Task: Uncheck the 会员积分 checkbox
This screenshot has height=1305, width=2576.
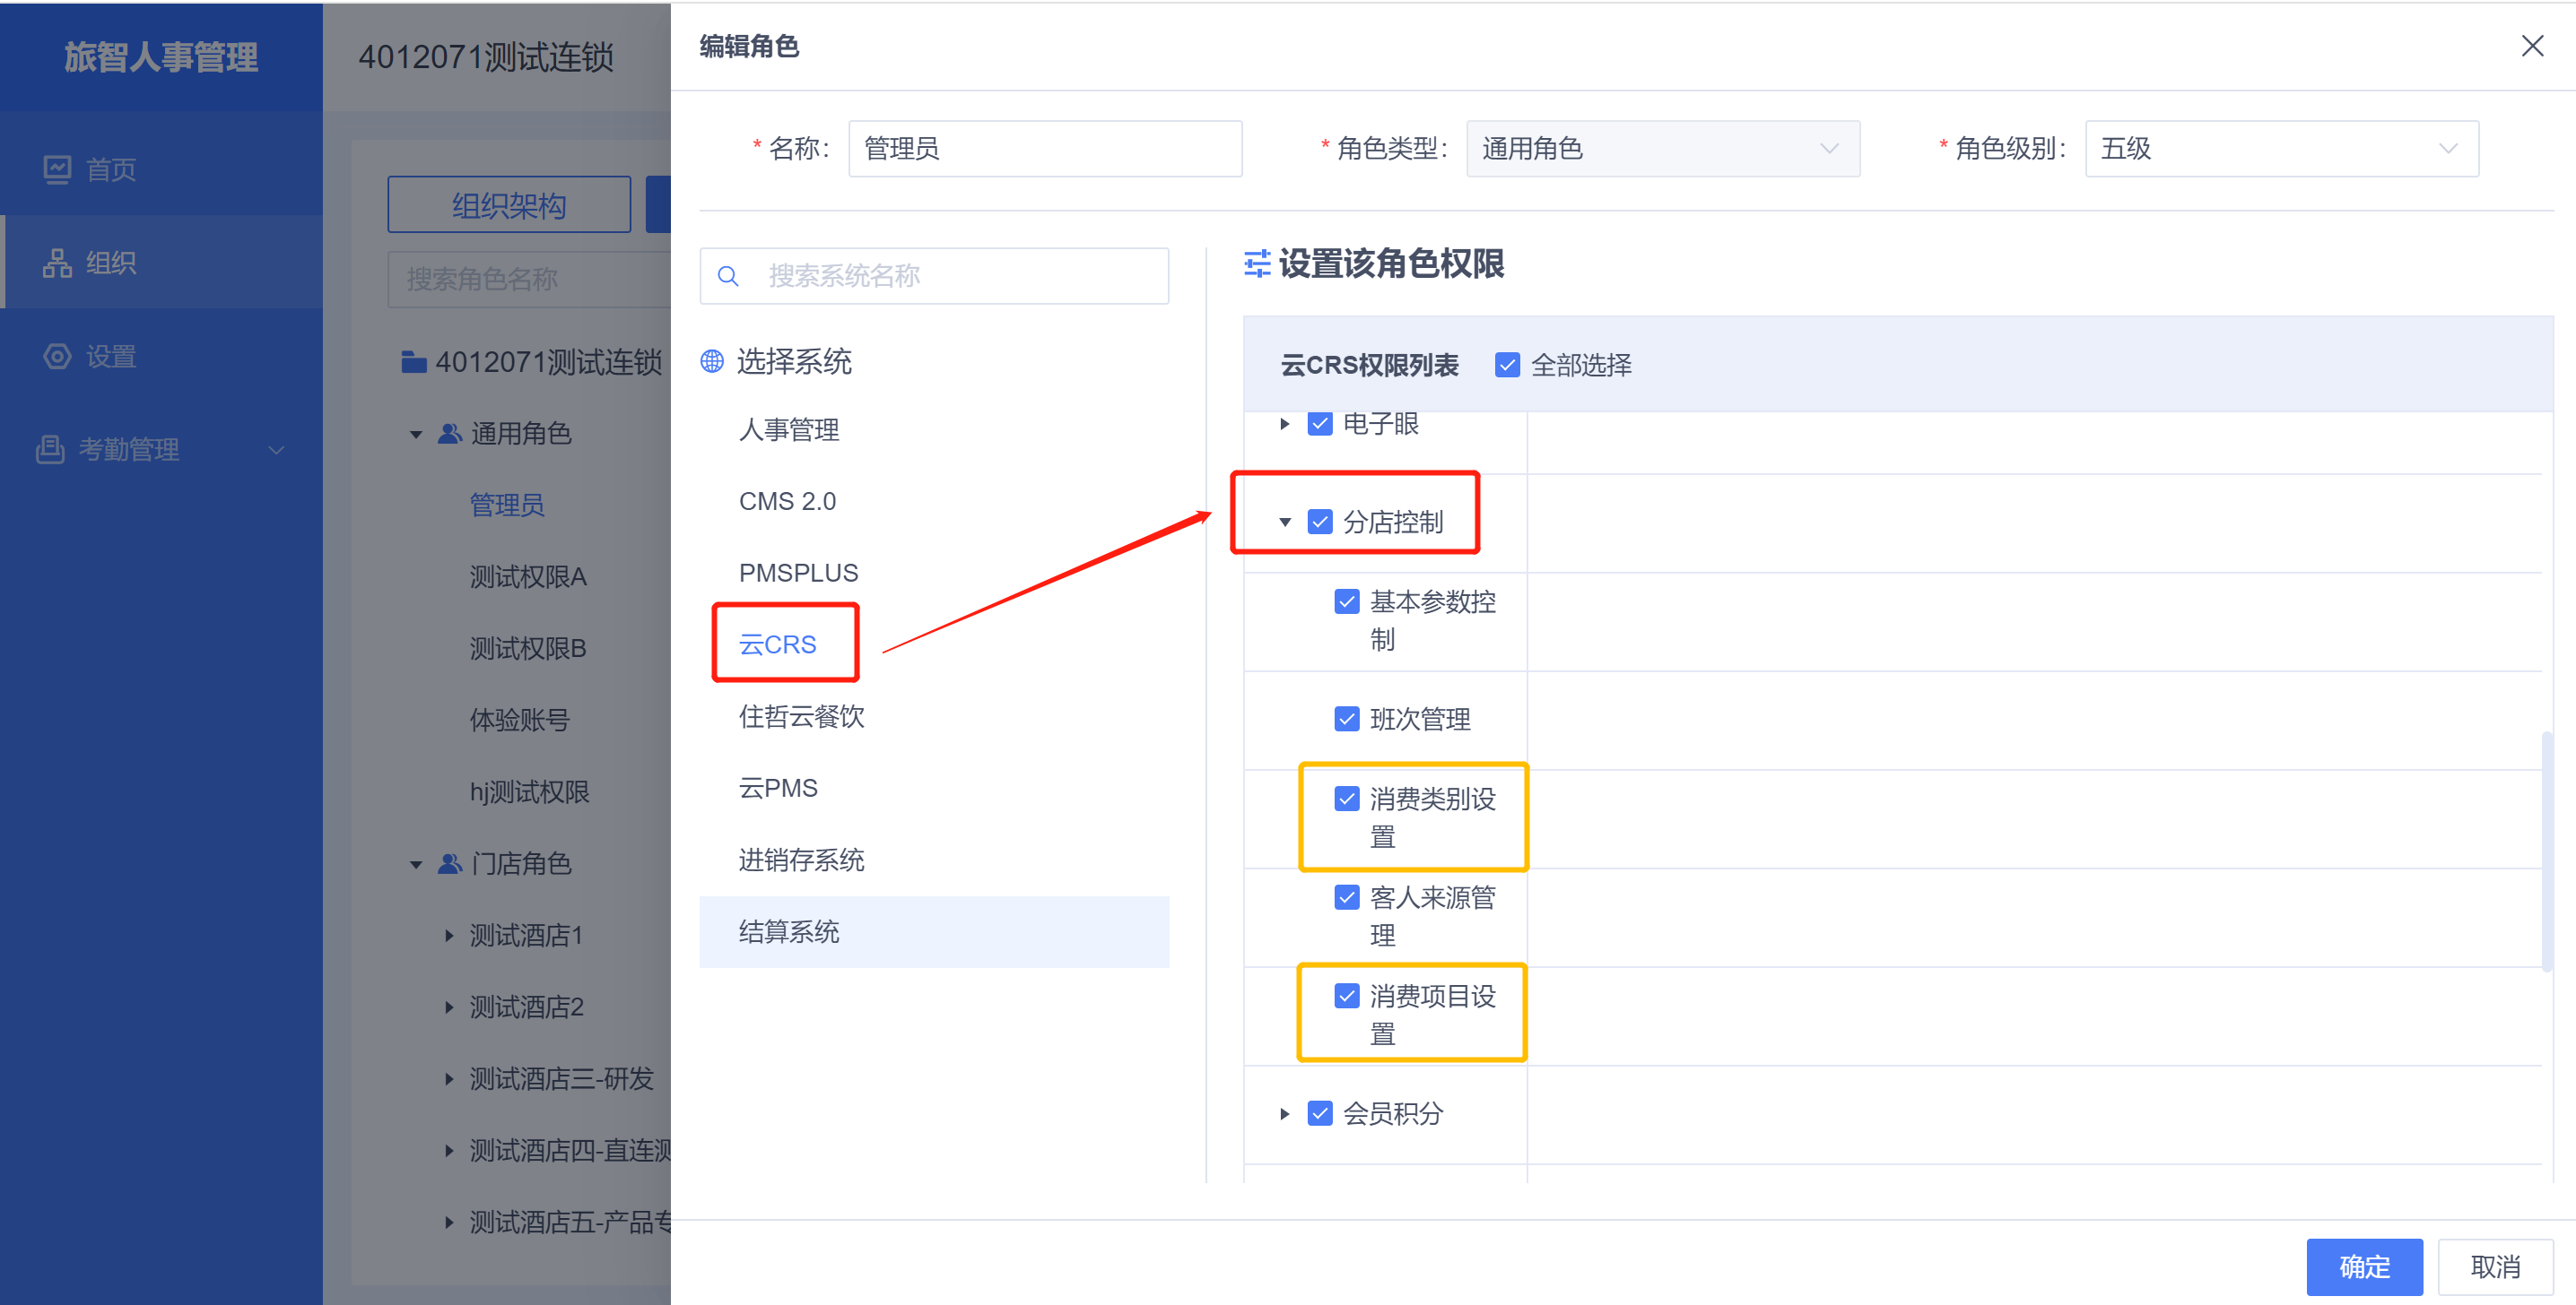Action: [1320, 1113]
